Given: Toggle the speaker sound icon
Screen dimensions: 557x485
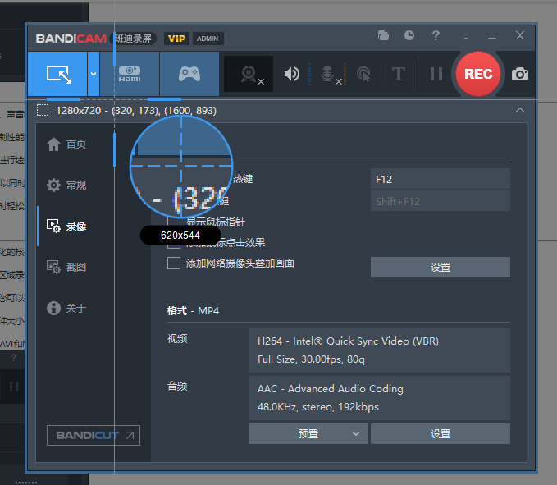Looking at the screenshot, I should coord(292,74).
